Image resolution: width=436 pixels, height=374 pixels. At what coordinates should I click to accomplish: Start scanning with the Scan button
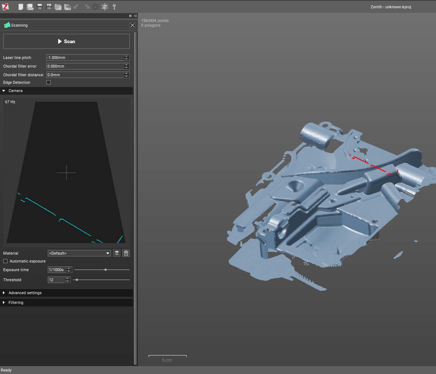point(66,41)
